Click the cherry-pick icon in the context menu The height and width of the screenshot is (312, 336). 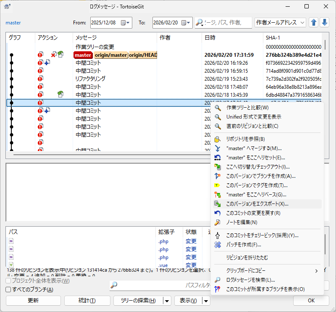point(218,235)
